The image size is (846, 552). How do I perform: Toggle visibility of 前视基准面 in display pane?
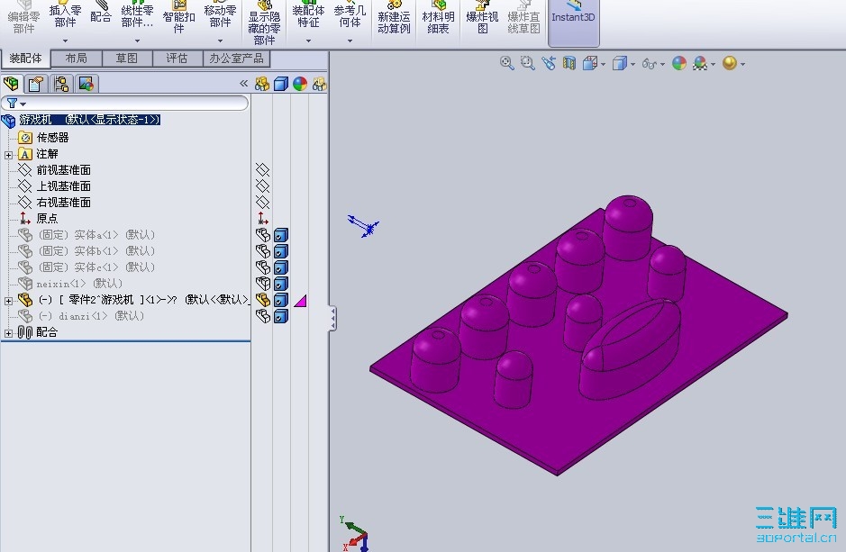[262, 170]
